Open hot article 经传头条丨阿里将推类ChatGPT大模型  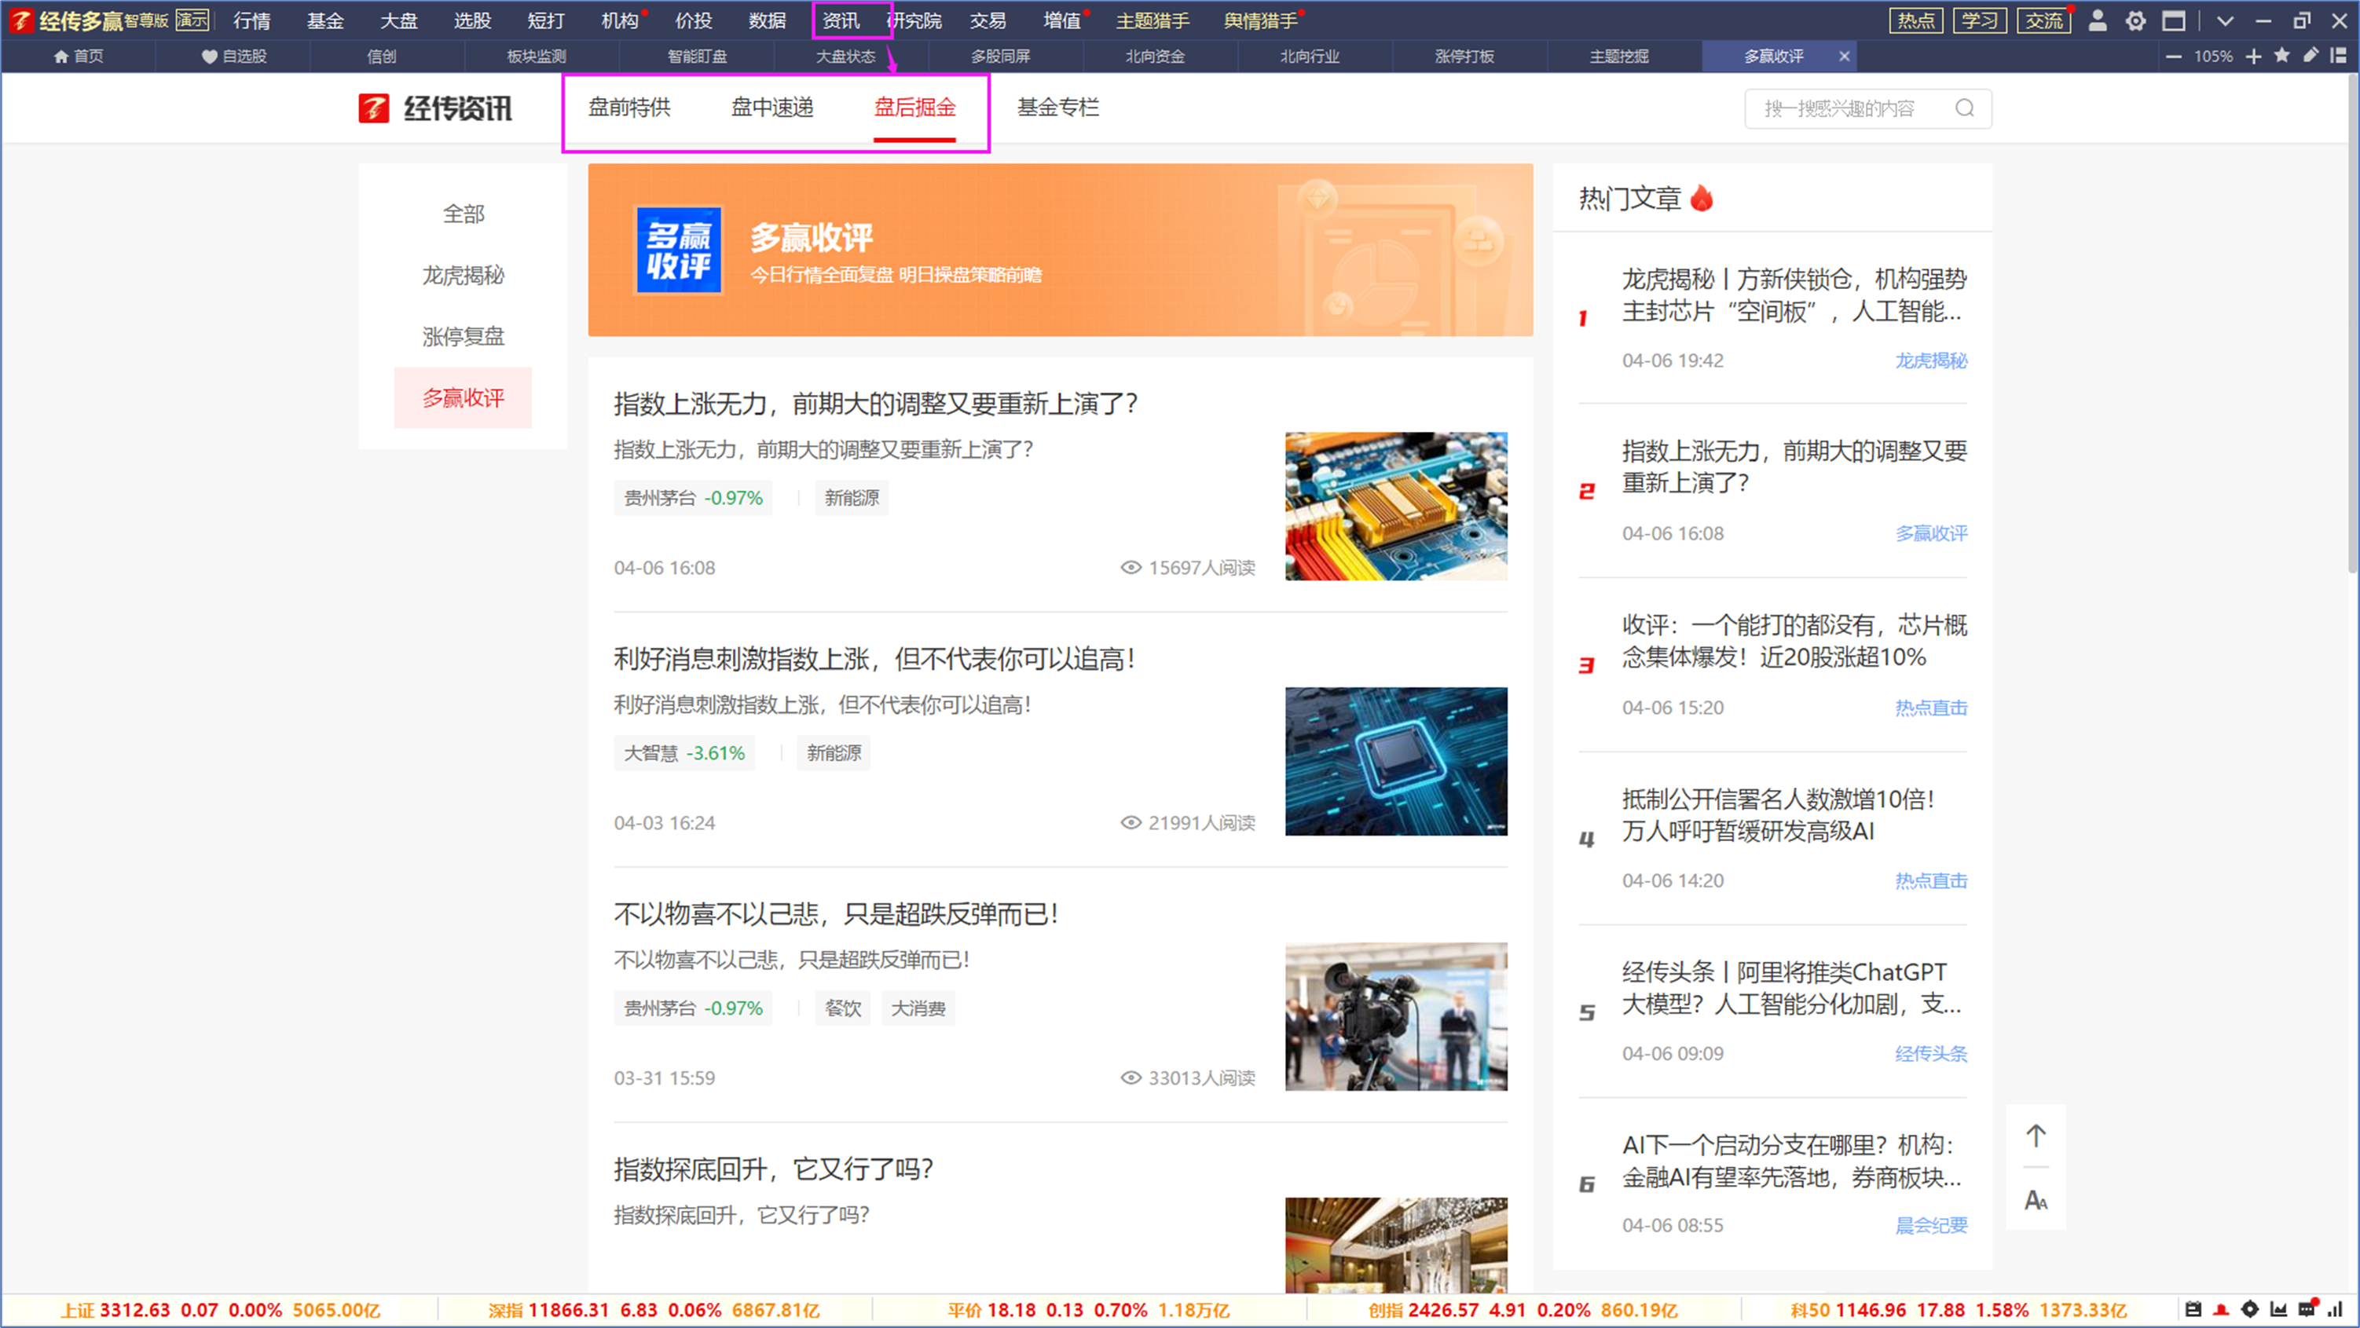[1791, 988]
